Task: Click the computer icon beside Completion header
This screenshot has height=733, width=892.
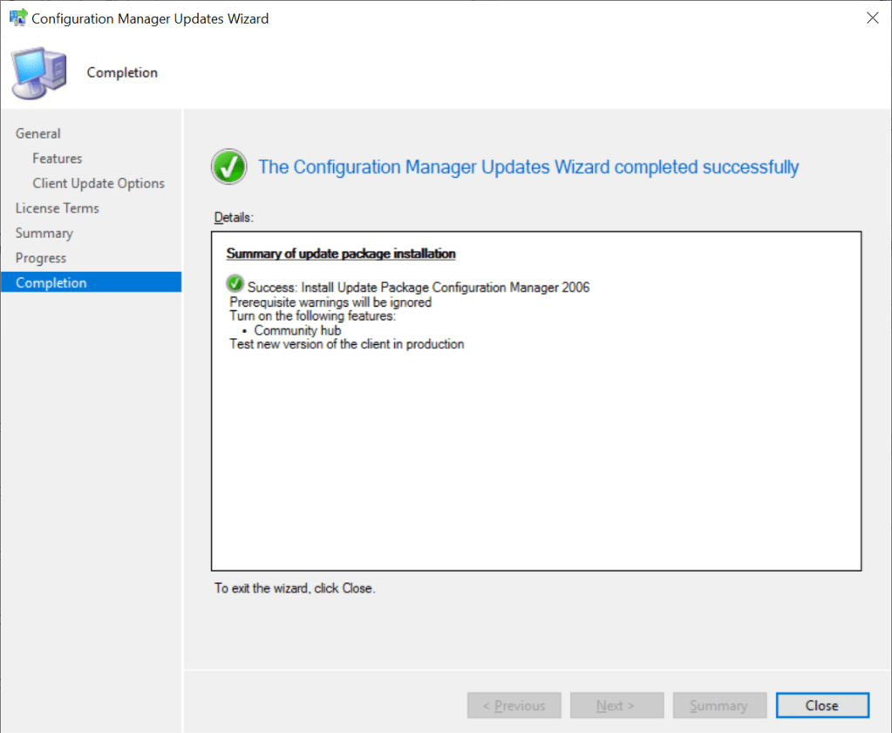Action: point(38,73)
